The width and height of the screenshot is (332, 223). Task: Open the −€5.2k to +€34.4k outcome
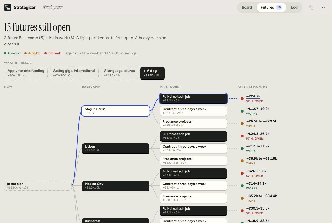[261, 196]
